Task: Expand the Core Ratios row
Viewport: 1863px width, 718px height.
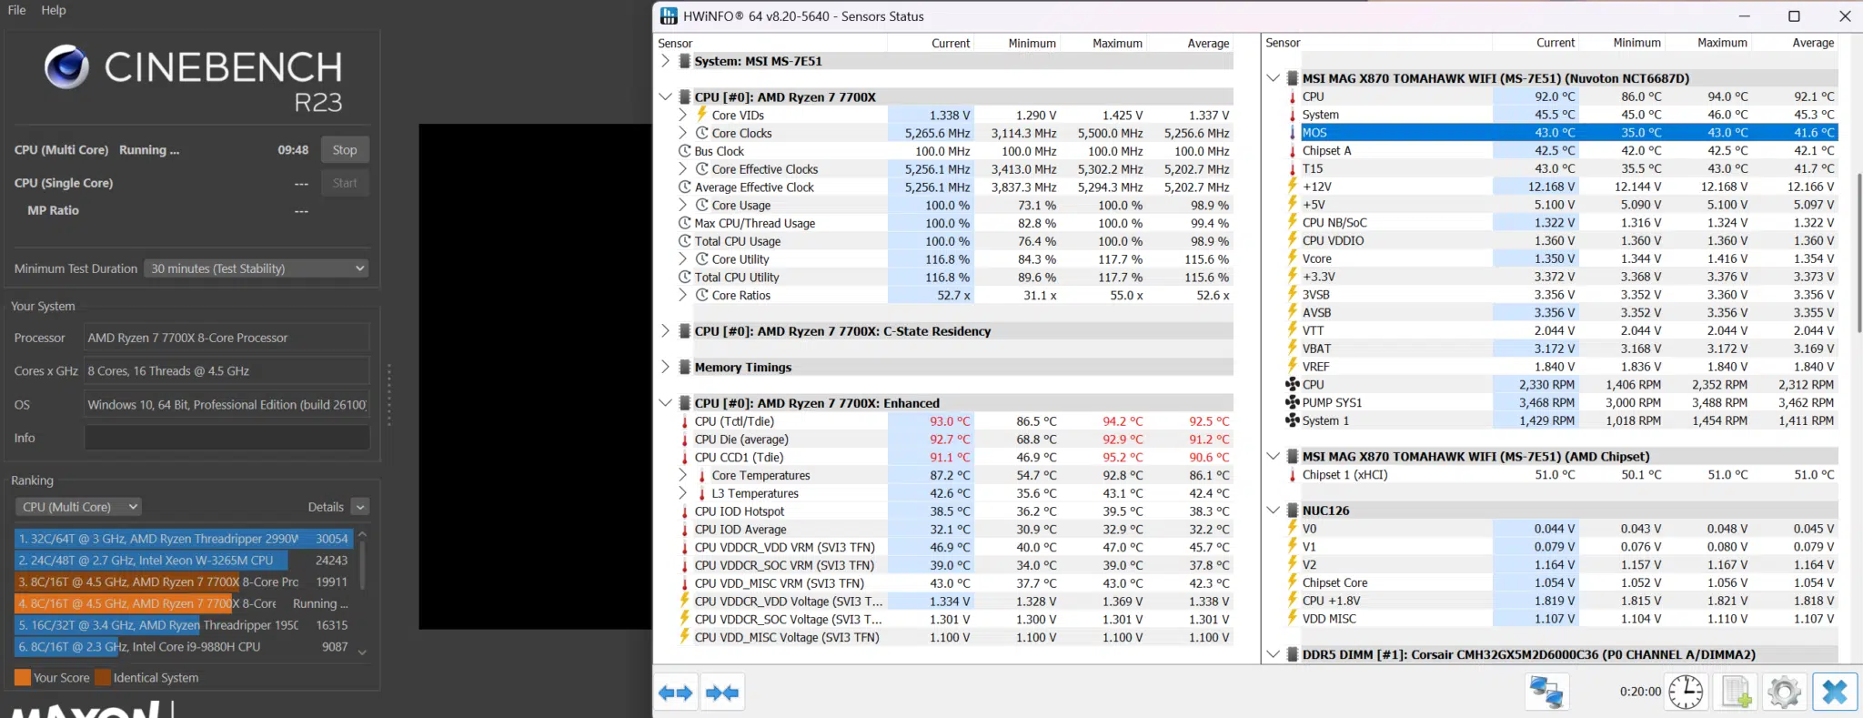Action: [x=682, y=295]
